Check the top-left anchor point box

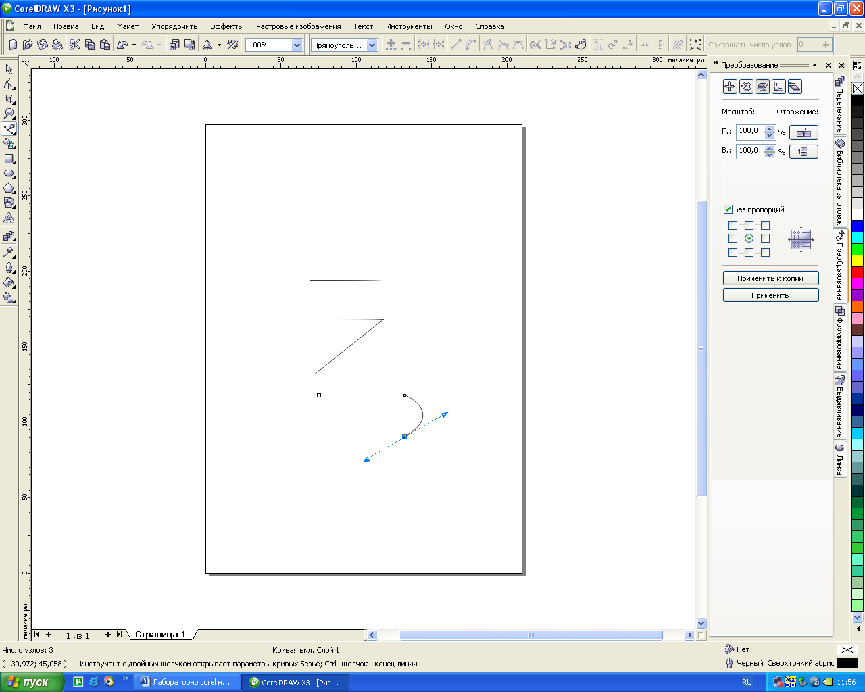pos(733,225)
